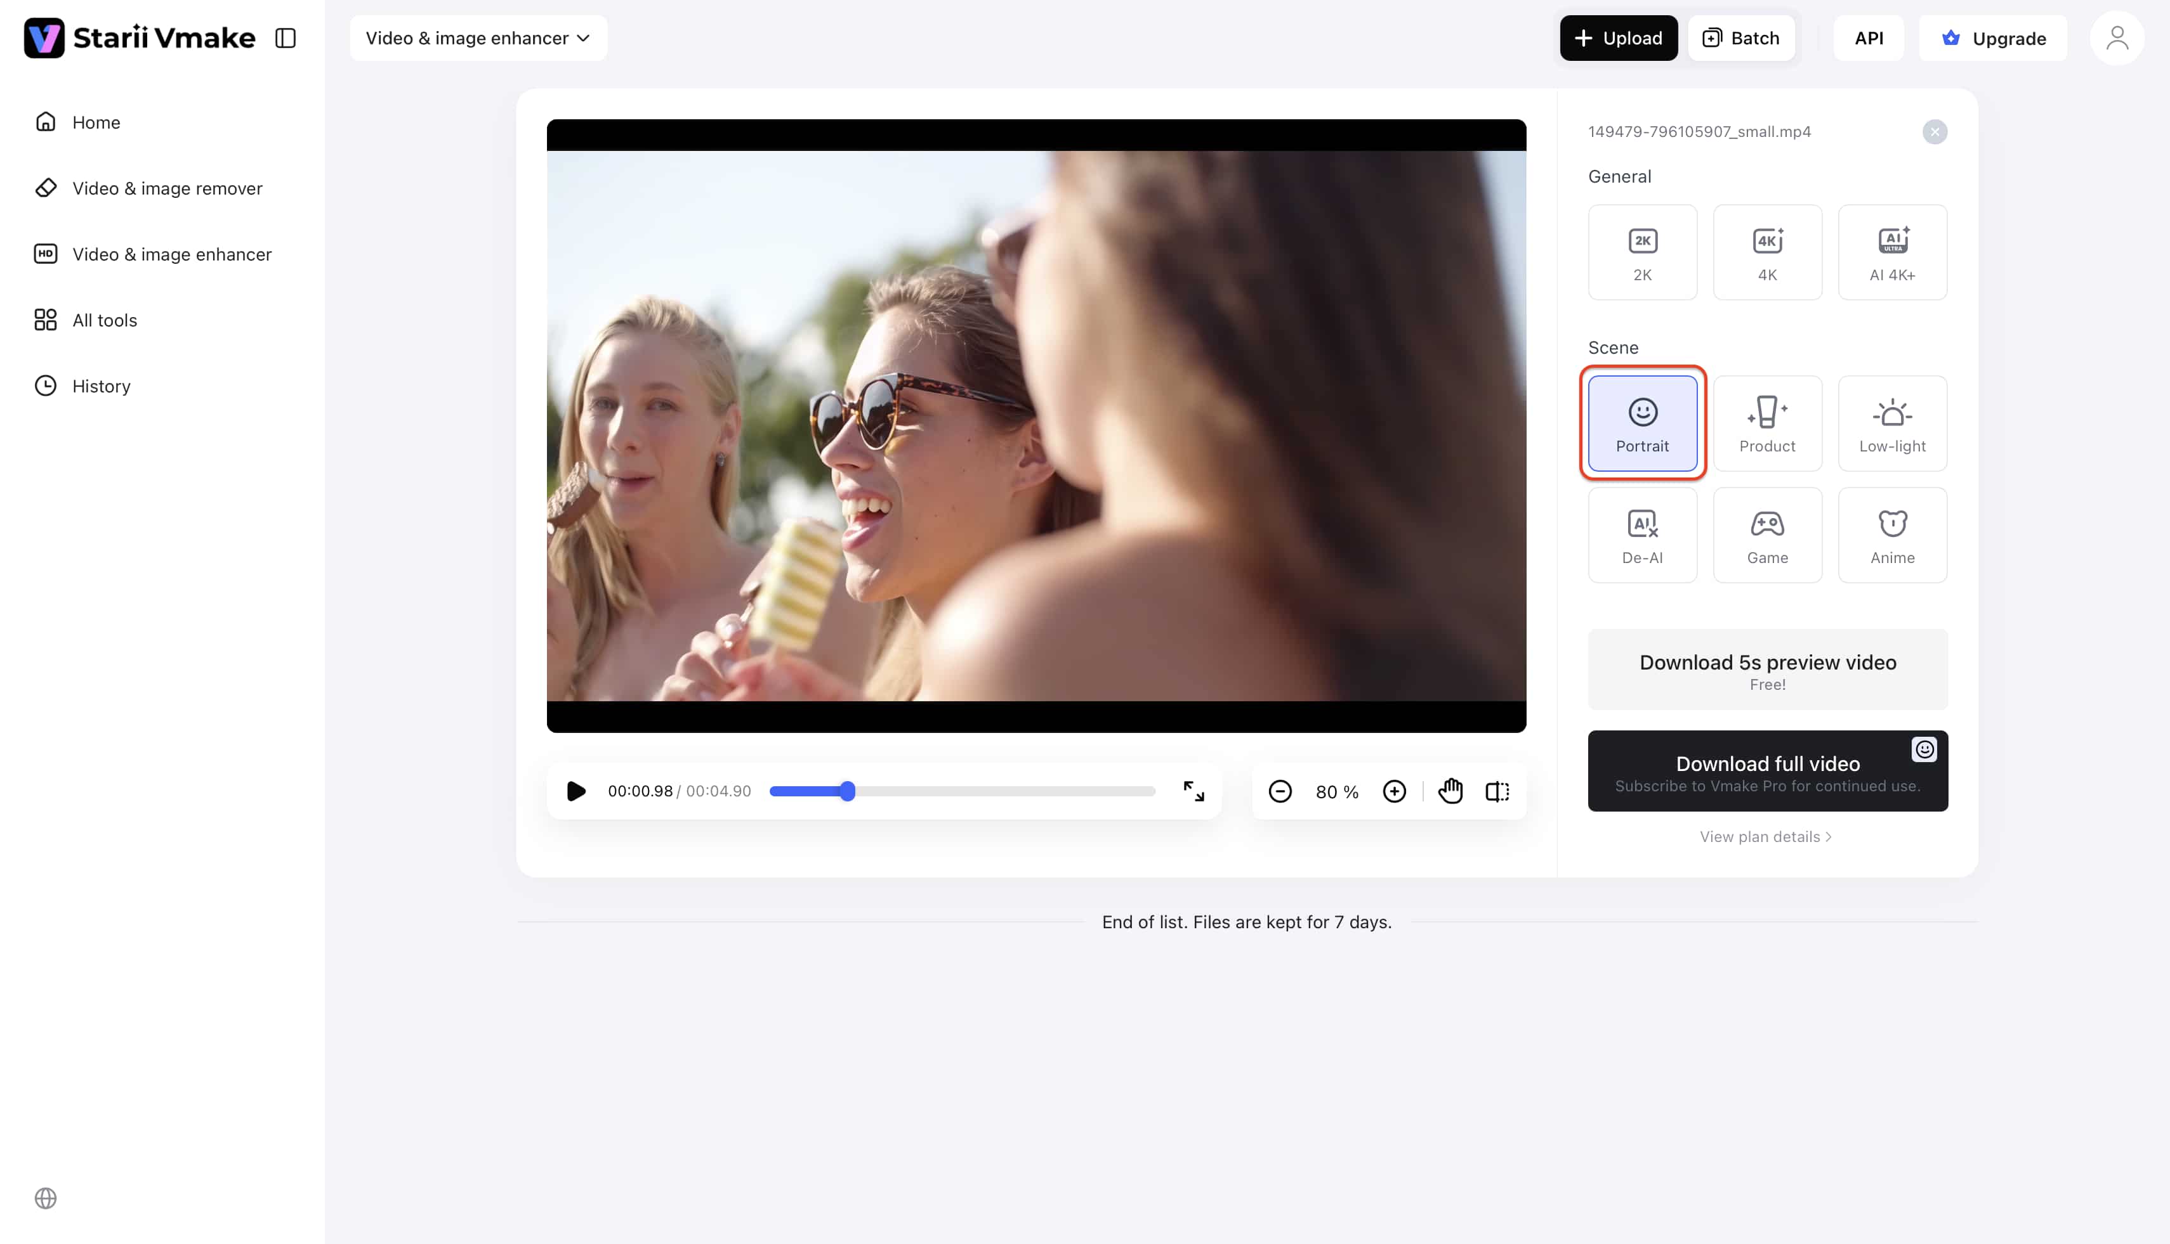Click the globe language icon
Viewport: 2170px width, 1244px height.
[45, 1198]
